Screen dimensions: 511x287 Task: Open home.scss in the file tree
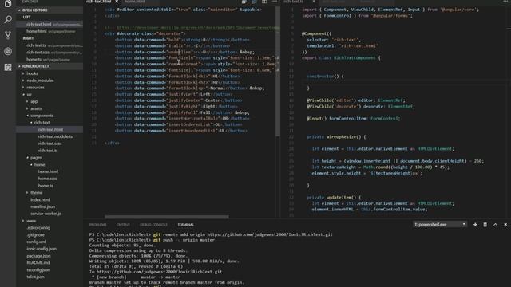48,179
